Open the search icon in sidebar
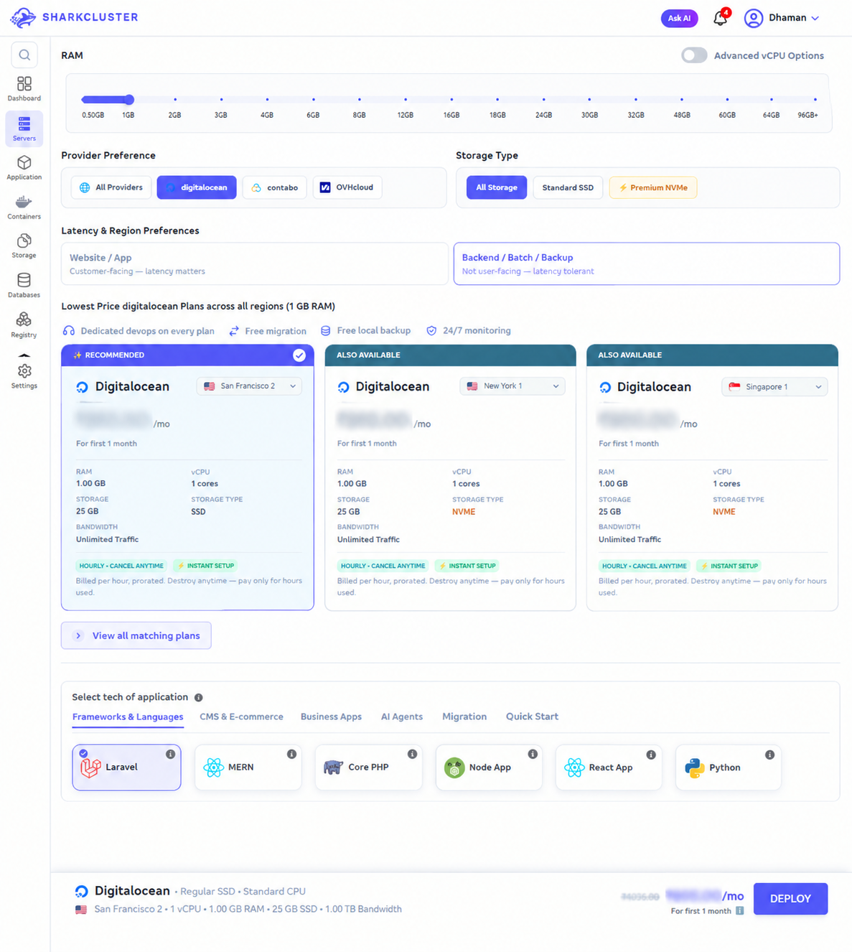 (x=24, y=55)
